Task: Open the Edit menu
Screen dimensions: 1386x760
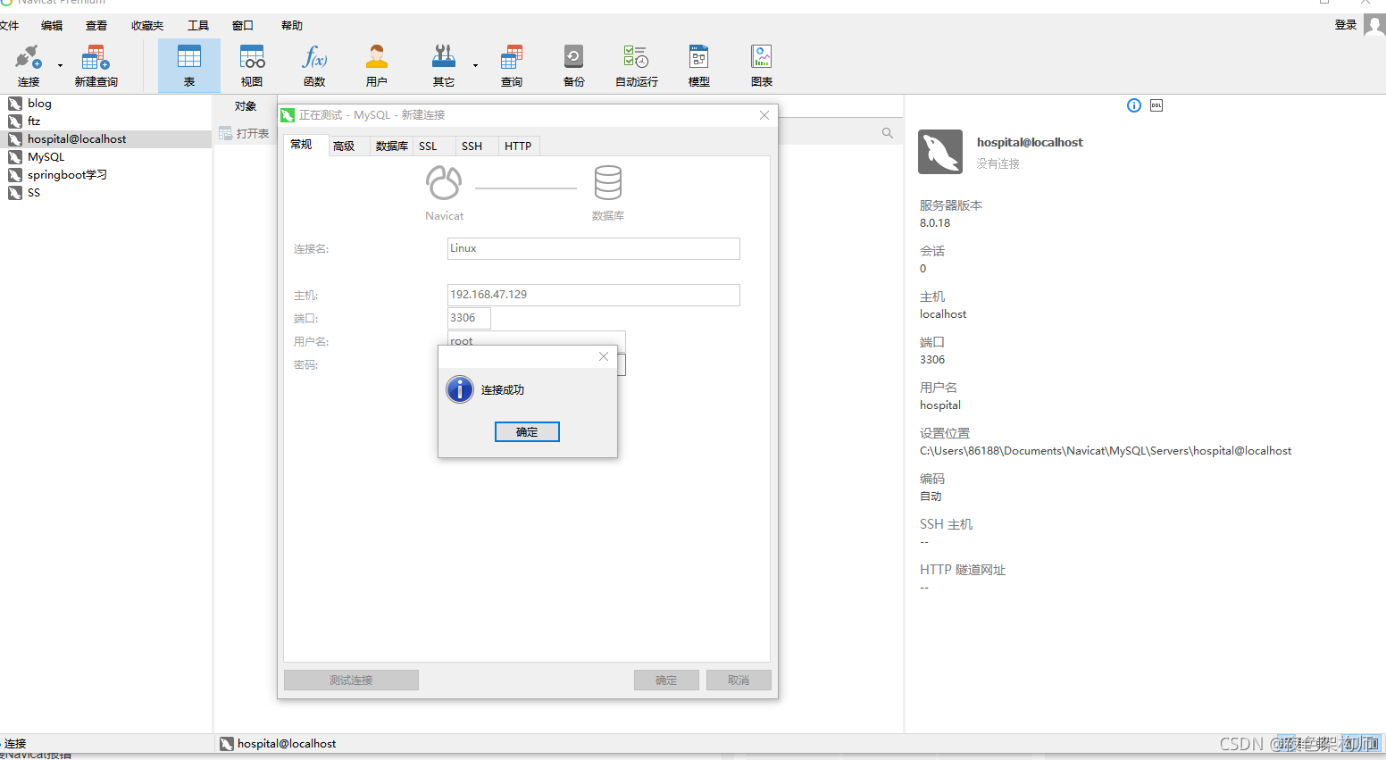Action: point(52,26)
